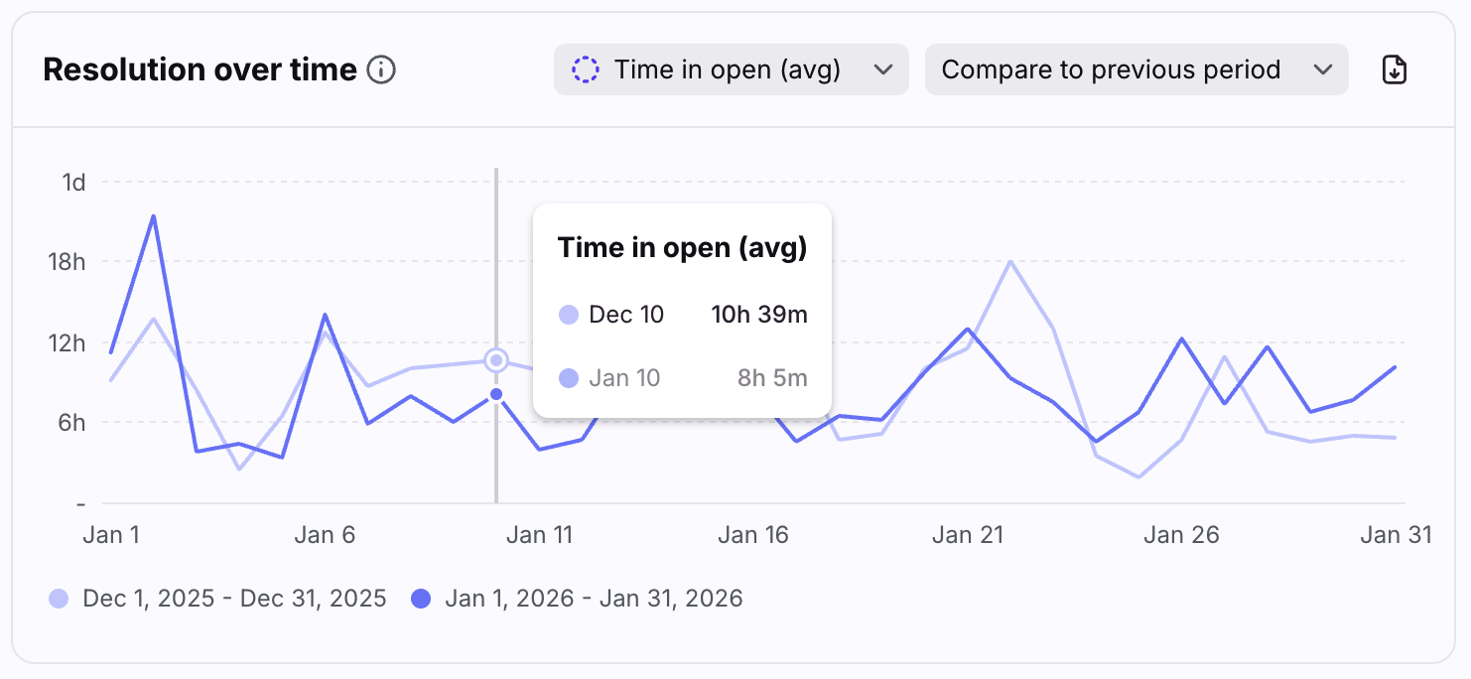Open the Time in open (avg) metric dropdown
The image size is (1471, 679).
point(731,69)
